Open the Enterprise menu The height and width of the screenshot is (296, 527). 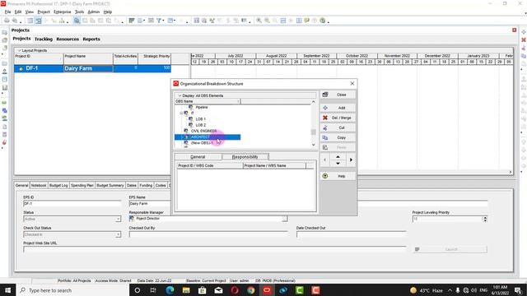click(63, 12)
